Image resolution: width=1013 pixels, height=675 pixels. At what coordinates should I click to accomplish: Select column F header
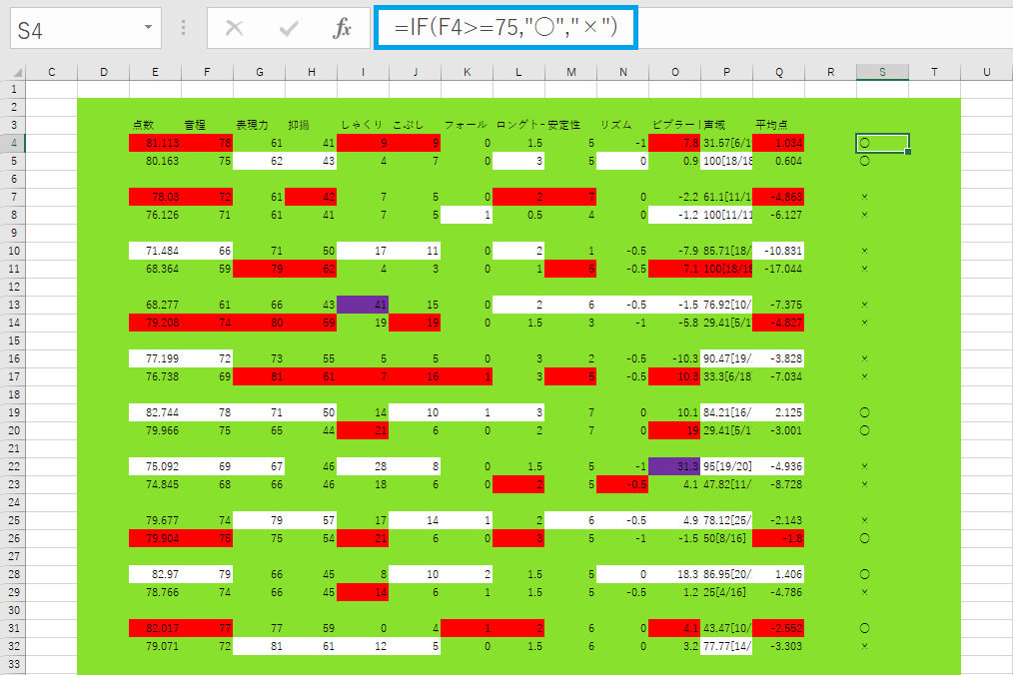(x=207, y=72)
